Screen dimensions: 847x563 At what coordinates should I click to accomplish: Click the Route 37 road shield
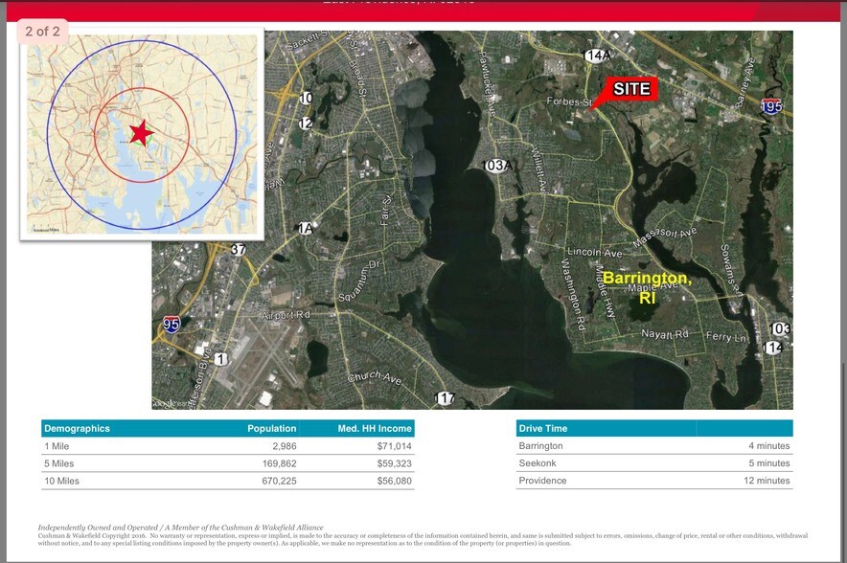point(239,250)
